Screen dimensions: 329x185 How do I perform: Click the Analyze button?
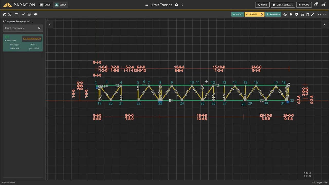(252, 14)
